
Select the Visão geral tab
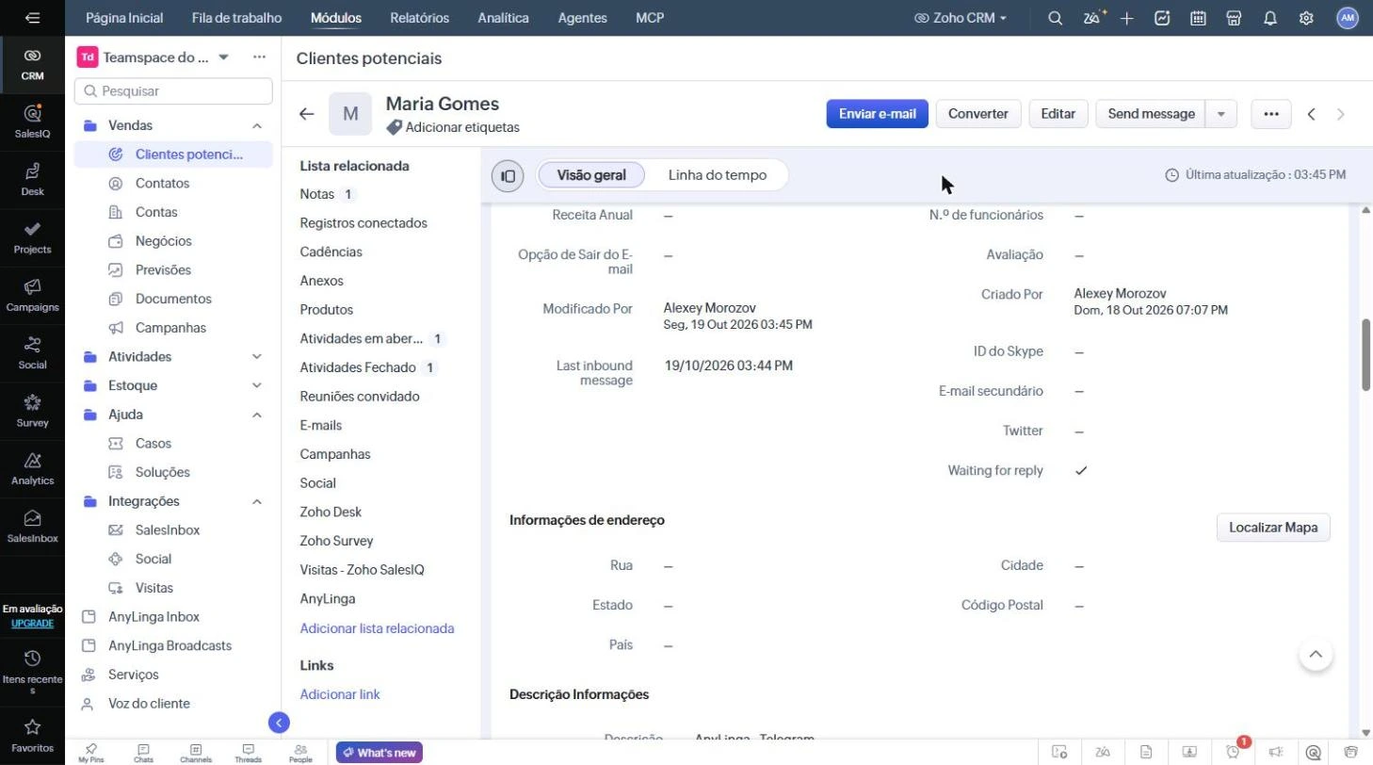(591, 175)
